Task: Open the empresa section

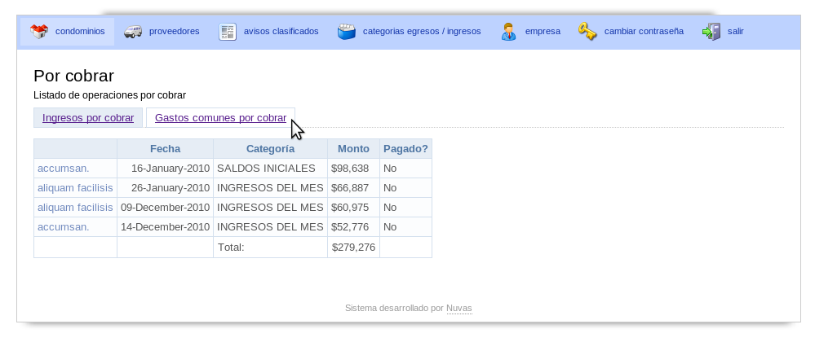Action: [530, 32]
